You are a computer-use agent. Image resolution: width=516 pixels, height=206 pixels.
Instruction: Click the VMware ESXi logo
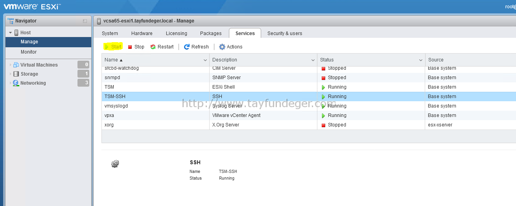click(32, 6)
